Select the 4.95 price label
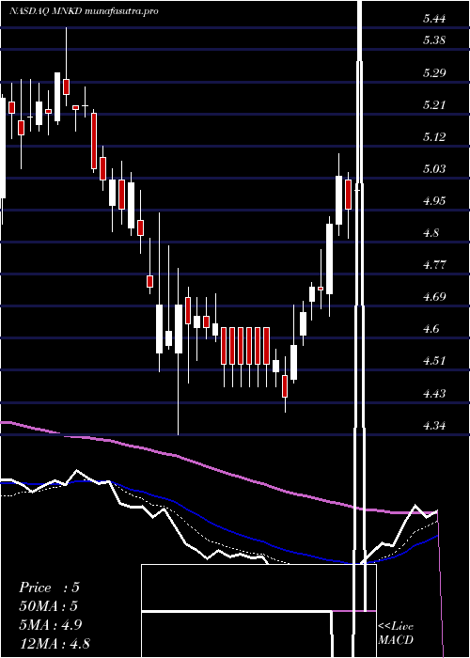470x658 pixels. coord(433,200)
